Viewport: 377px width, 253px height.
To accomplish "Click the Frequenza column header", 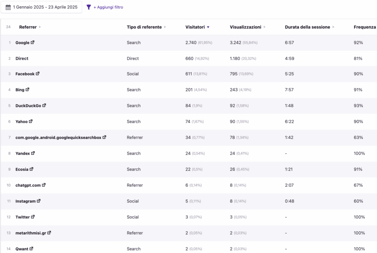I will coord(365,27).
